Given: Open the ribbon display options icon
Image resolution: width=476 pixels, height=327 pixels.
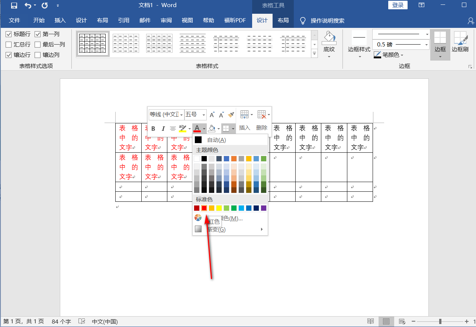Looking at the screenshot, I should [x=421, y=5].
